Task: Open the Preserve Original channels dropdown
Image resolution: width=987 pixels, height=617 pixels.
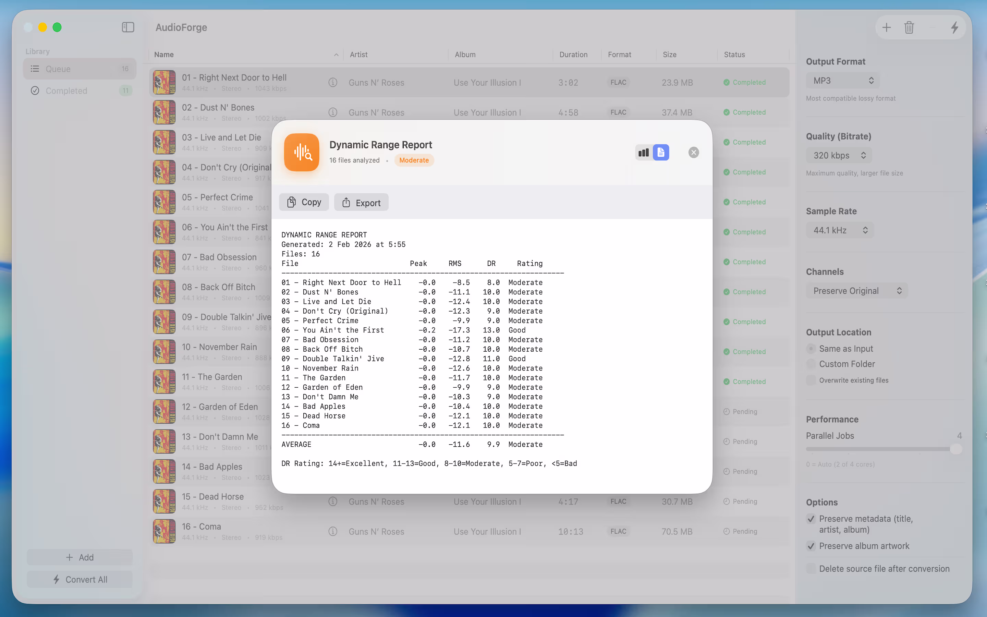Action: coord(856,291)
